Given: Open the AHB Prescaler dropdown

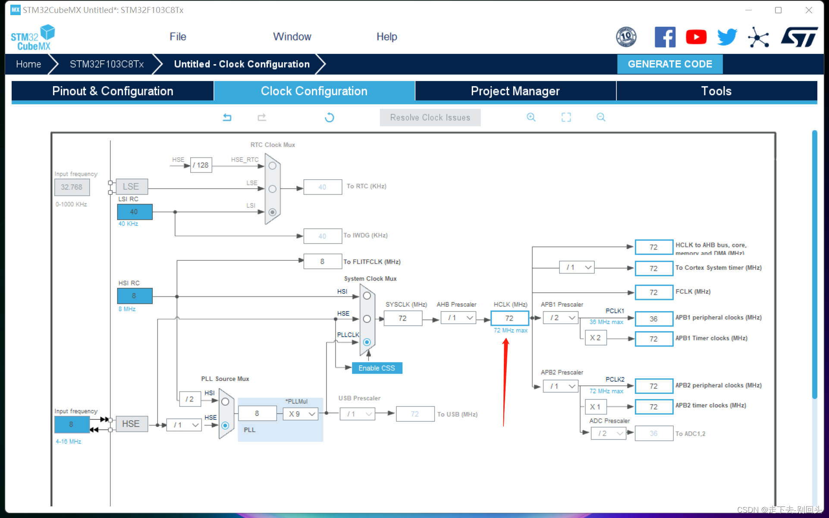Looking at the screenshot, I should tap(458, 318).
